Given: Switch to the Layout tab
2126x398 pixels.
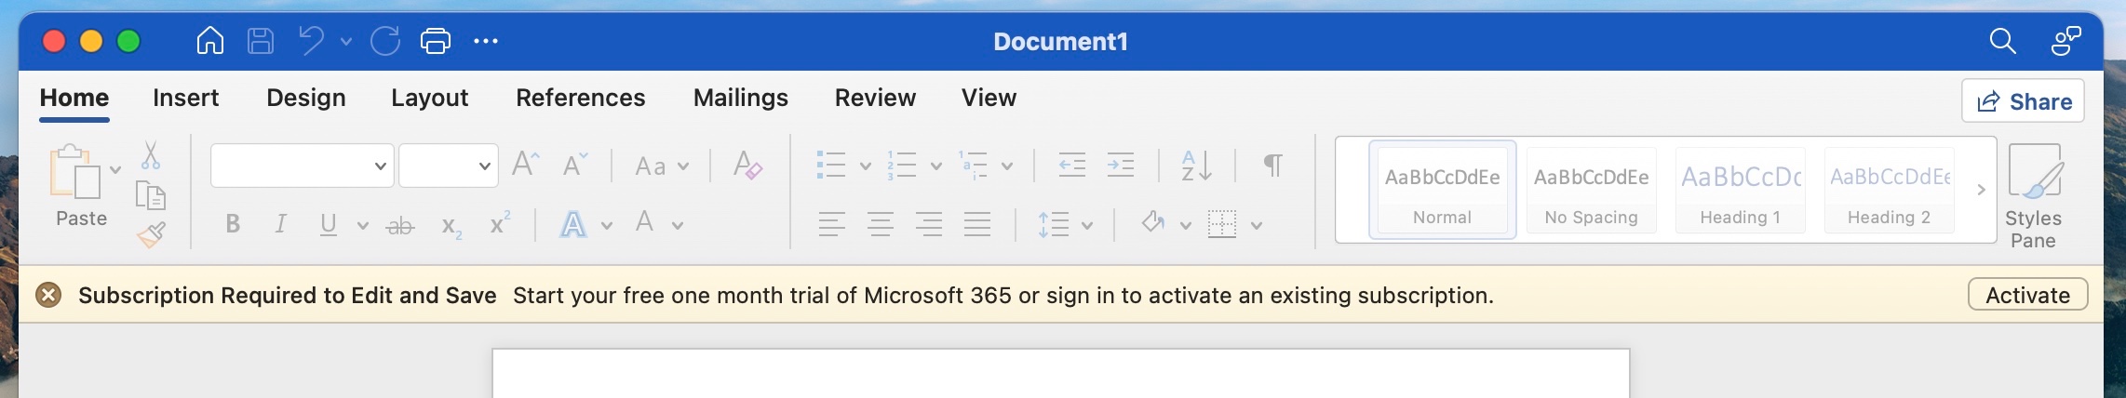Looking at the screenshot, I should click(429, 98).
